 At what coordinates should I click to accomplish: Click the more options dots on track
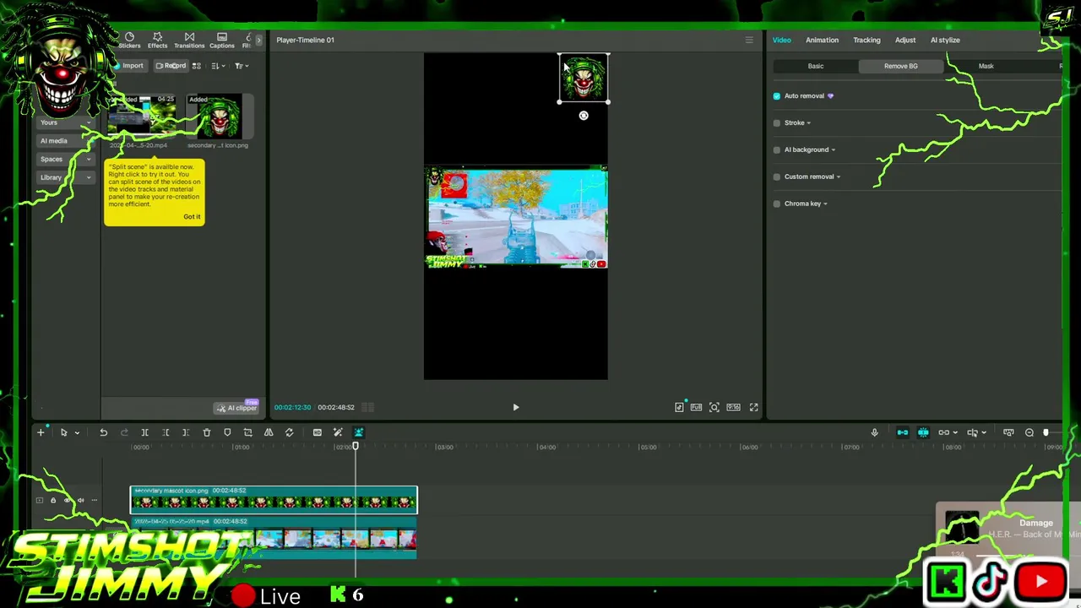pos(94,500)
